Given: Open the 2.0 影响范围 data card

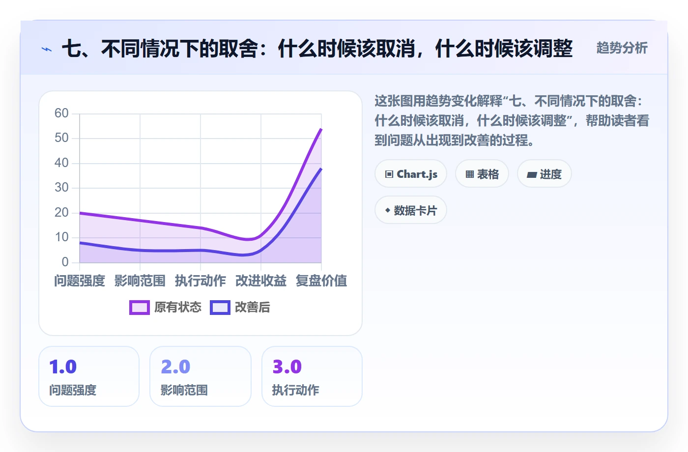Looking at the screenshot, I should (x=201, y=376).
